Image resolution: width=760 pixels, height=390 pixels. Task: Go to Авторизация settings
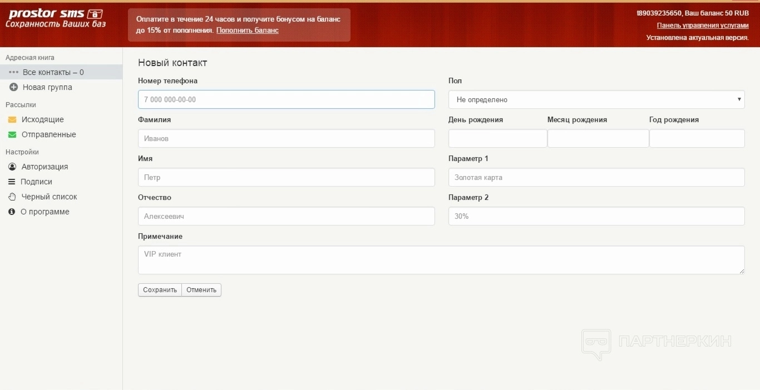point(45,167)
